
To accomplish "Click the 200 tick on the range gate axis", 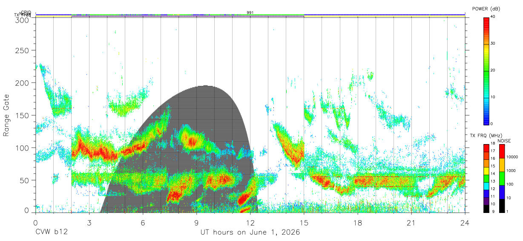I will coord(22,83).
